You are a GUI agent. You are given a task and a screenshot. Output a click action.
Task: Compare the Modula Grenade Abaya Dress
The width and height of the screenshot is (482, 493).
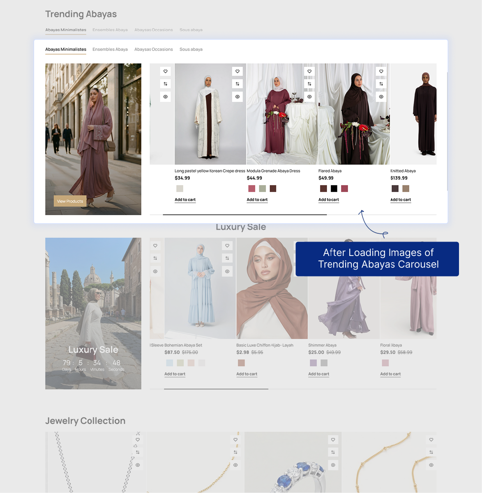309,84
